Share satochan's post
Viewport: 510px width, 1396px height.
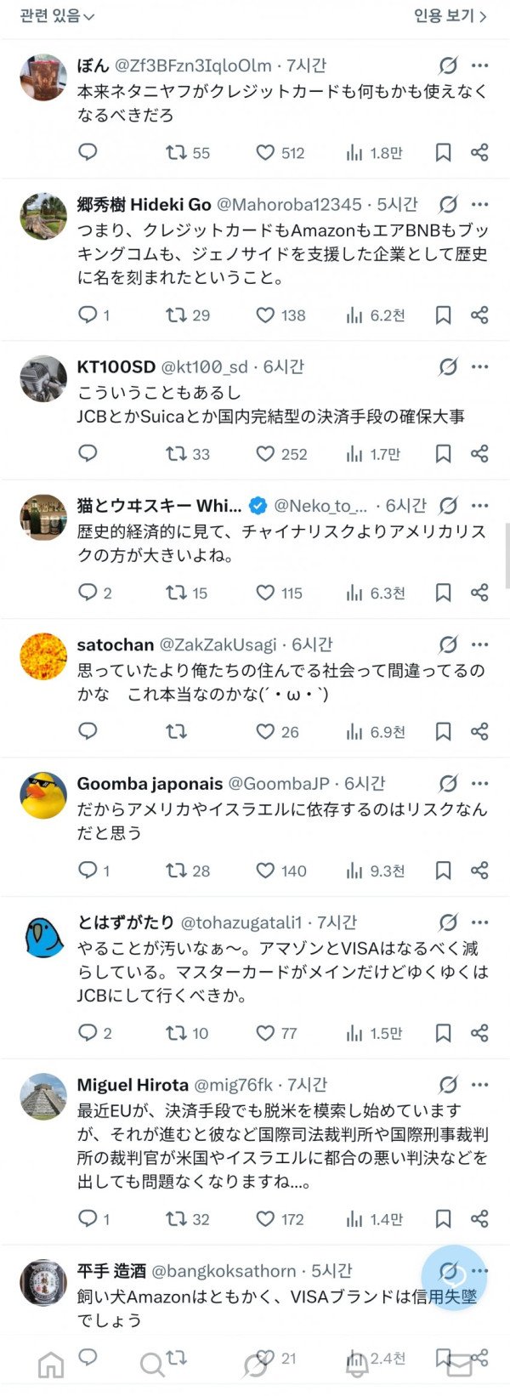[479, 731]
